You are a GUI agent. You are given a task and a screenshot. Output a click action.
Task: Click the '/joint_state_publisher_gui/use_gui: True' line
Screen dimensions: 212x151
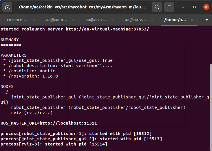[58, 60]
